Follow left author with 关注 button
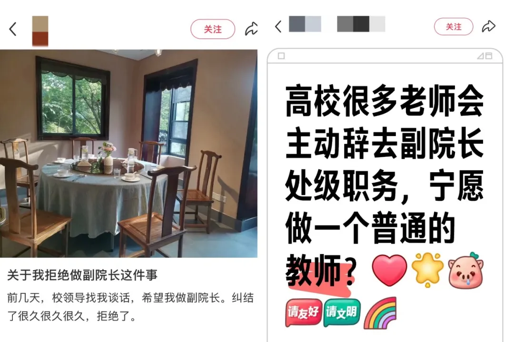The width and height of the screenshot is (514, 342). [213, 29]
